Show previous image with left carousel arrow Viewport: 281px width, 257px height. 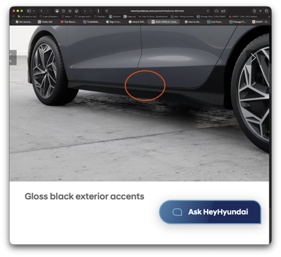13,58
